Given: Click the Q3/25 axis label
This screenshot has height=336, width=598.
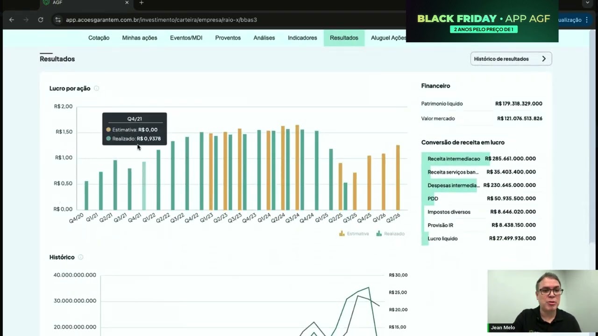Looking at the screenshot, I should tap(350, 218).
